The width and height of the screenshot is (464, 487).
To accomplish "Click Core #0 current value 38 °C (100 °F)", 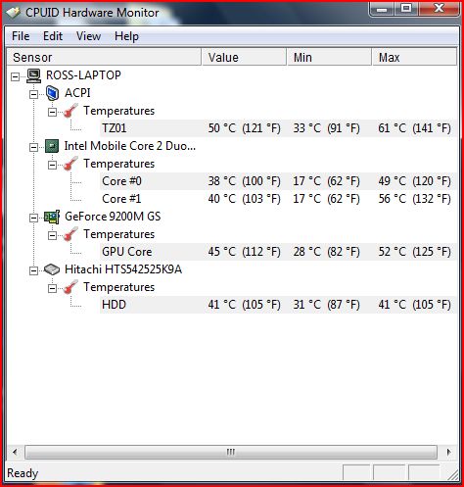I will (244, 181).
